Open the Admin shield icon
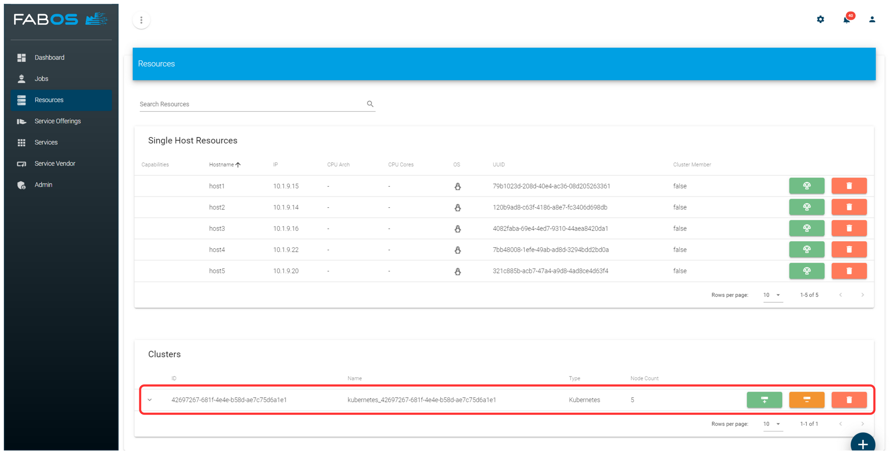 pyautogui.click(x=22, y=185)
